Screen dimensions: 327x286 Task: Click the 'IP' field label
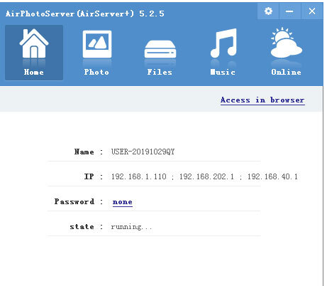tap(89, 176)
